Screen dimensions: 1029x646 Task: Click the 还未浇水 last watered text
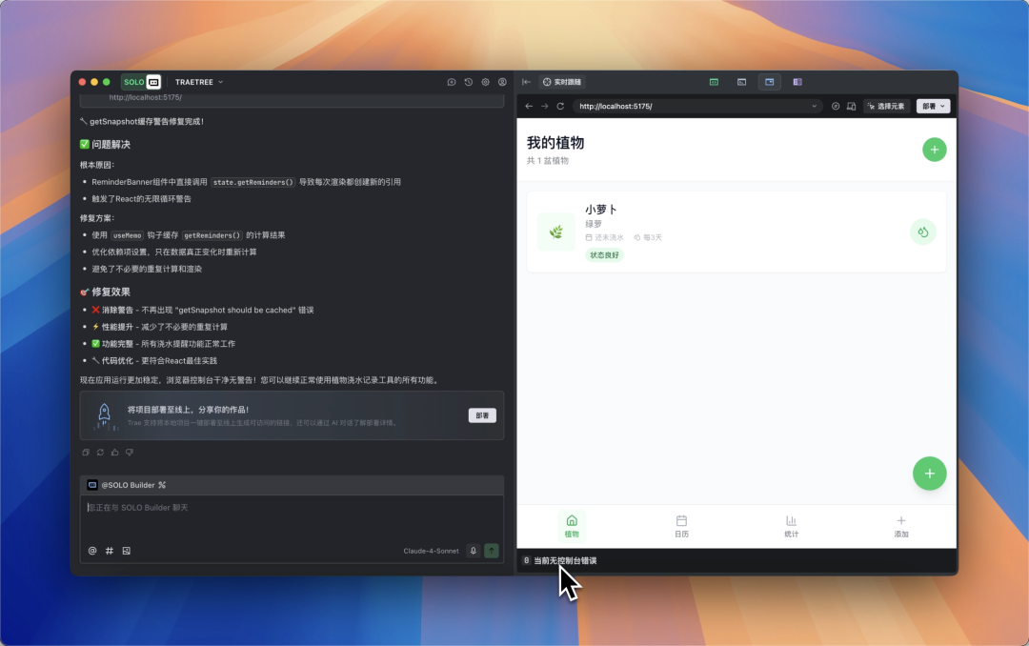[609, 237]
